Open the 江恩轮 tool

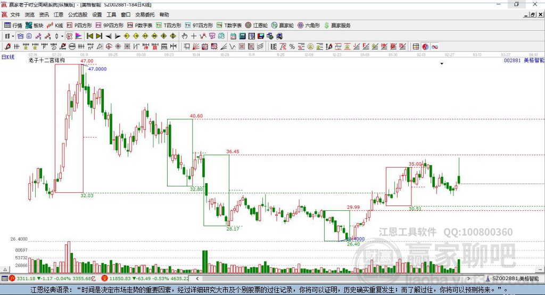click(257, 26)
